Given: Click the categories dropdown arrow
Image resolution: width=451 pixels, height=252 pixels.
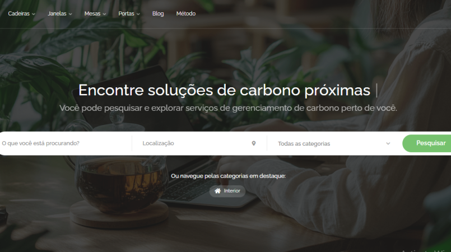Looking at the screenshot, I should pyautogui.click(x=388, y=144).
